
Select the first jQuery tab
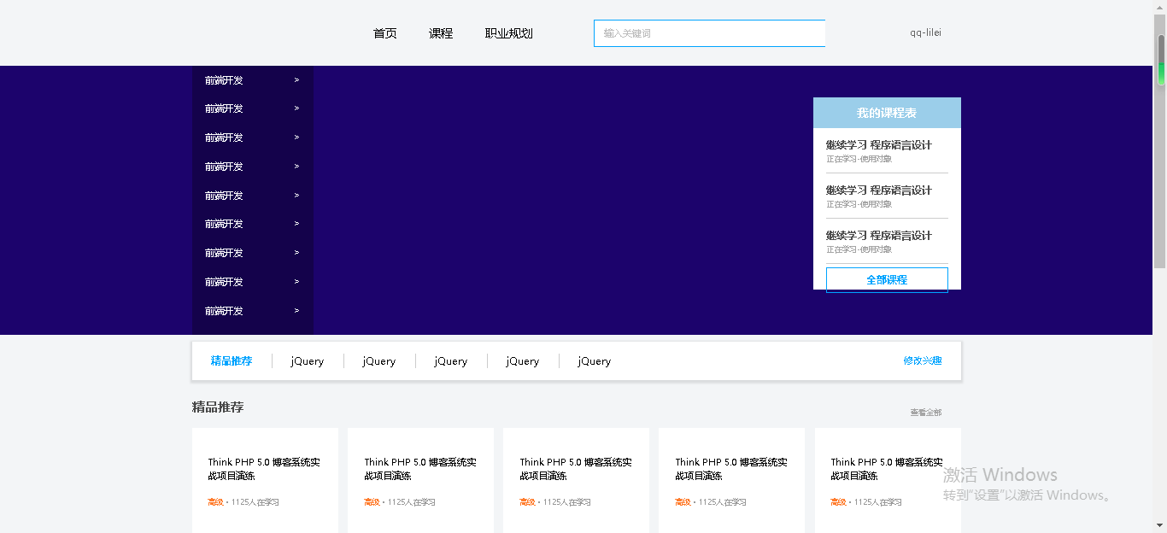pyautogui.click(x=306, y=360)
